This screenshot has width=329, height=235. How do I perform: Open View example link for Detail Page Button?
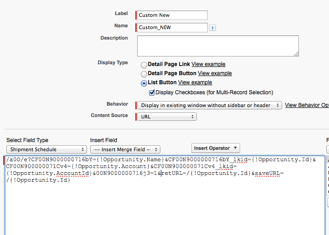coord(215,73)
